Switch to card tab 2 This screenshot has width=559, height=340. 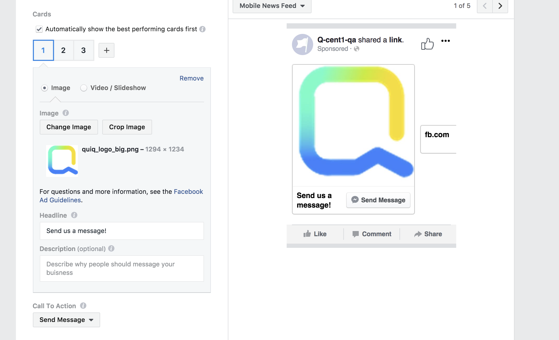pyautogui.click(x=63, y=50)
